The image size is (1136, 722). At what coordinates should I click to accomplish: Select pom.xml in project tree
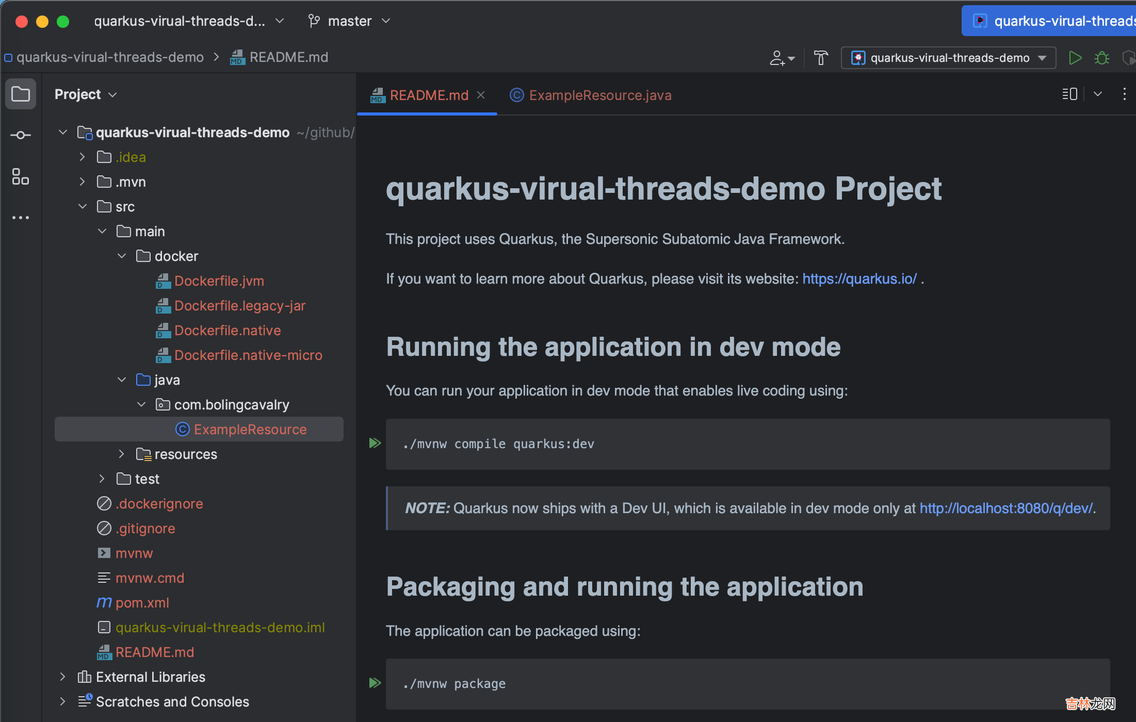142,602
